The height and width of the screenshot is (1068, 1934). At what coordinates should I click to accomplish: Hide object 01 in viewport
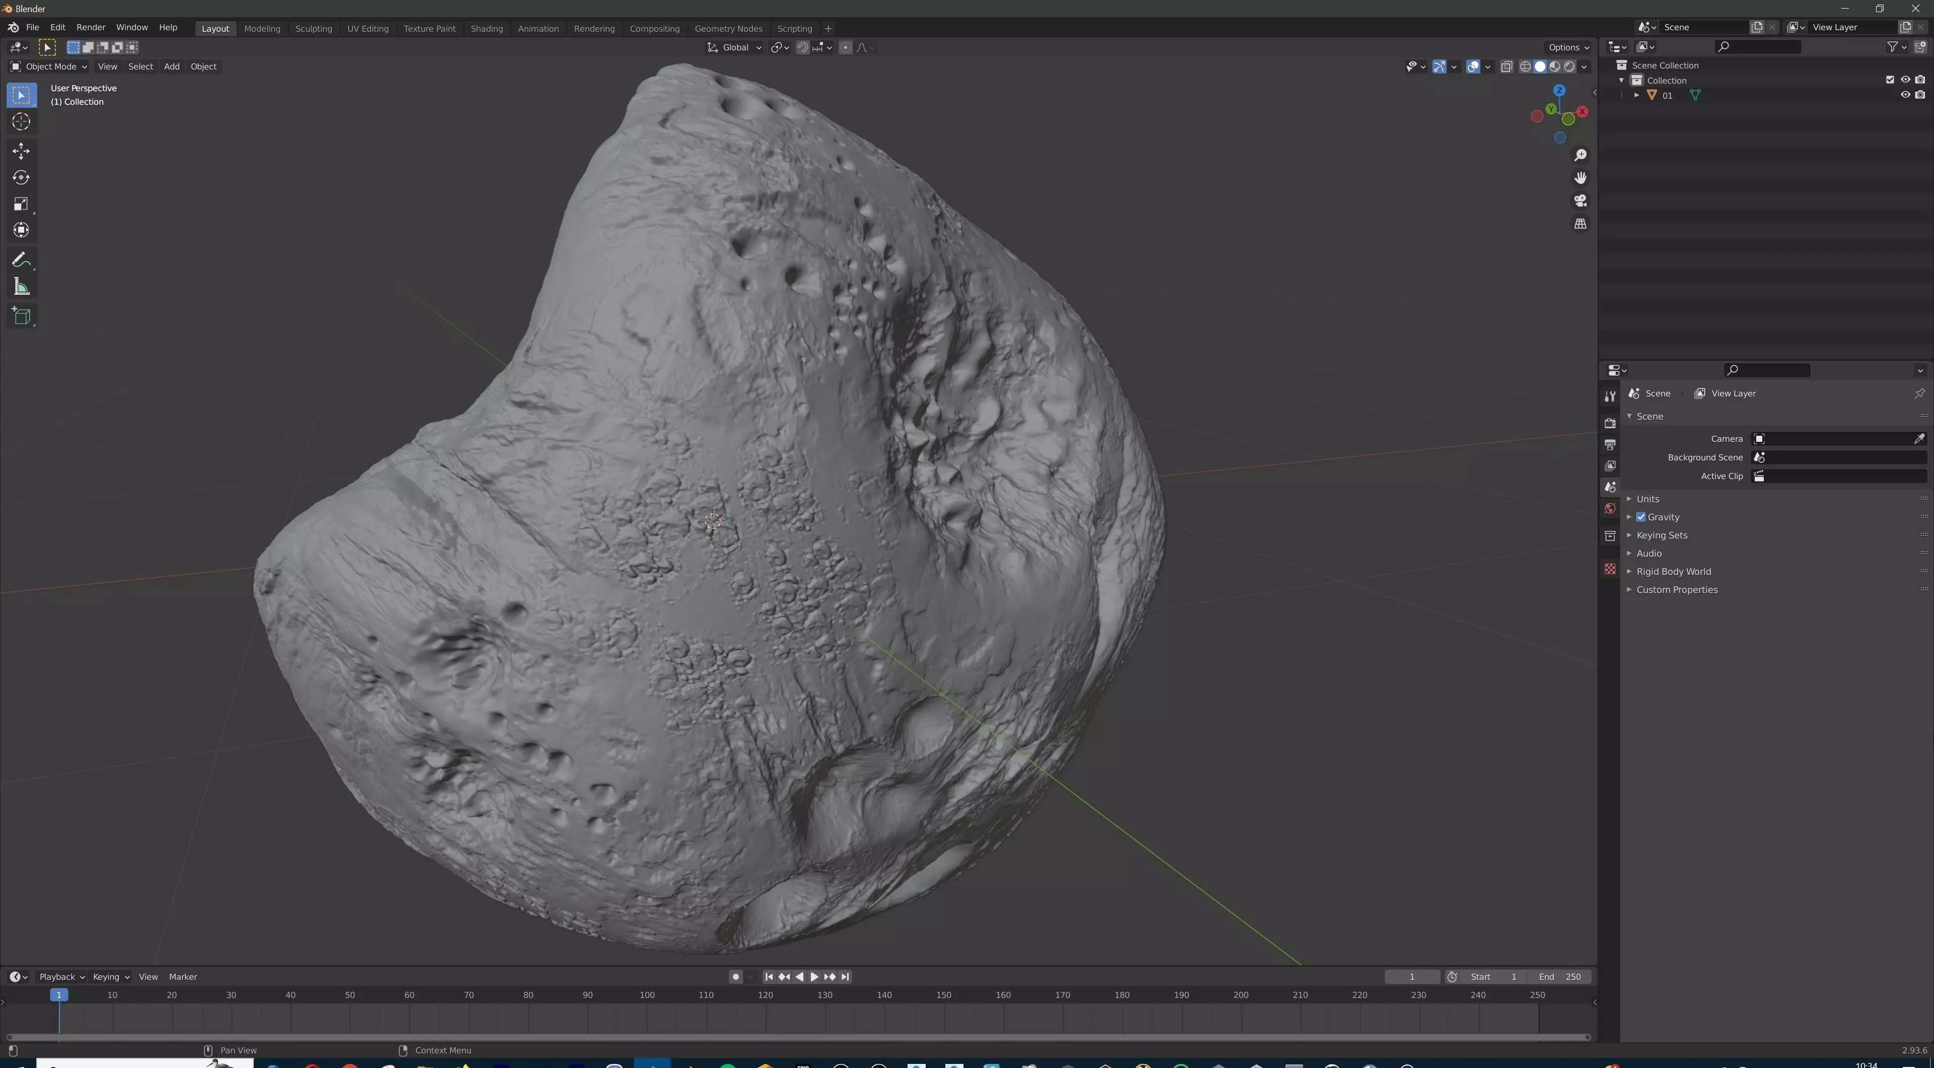pos(1905,95)
